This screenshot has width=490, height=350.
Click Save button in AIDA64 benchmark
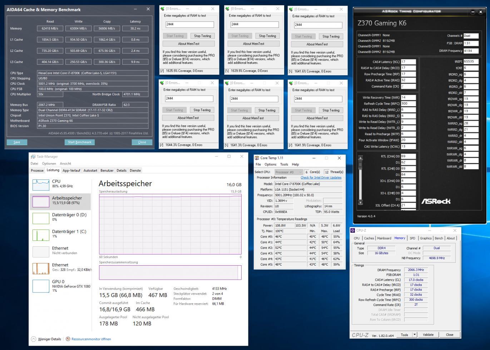coord(17,142)
